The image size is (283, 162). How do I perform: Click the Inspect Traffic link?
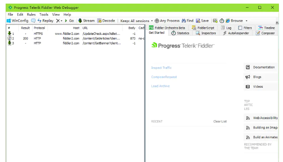tap(162, 68)
